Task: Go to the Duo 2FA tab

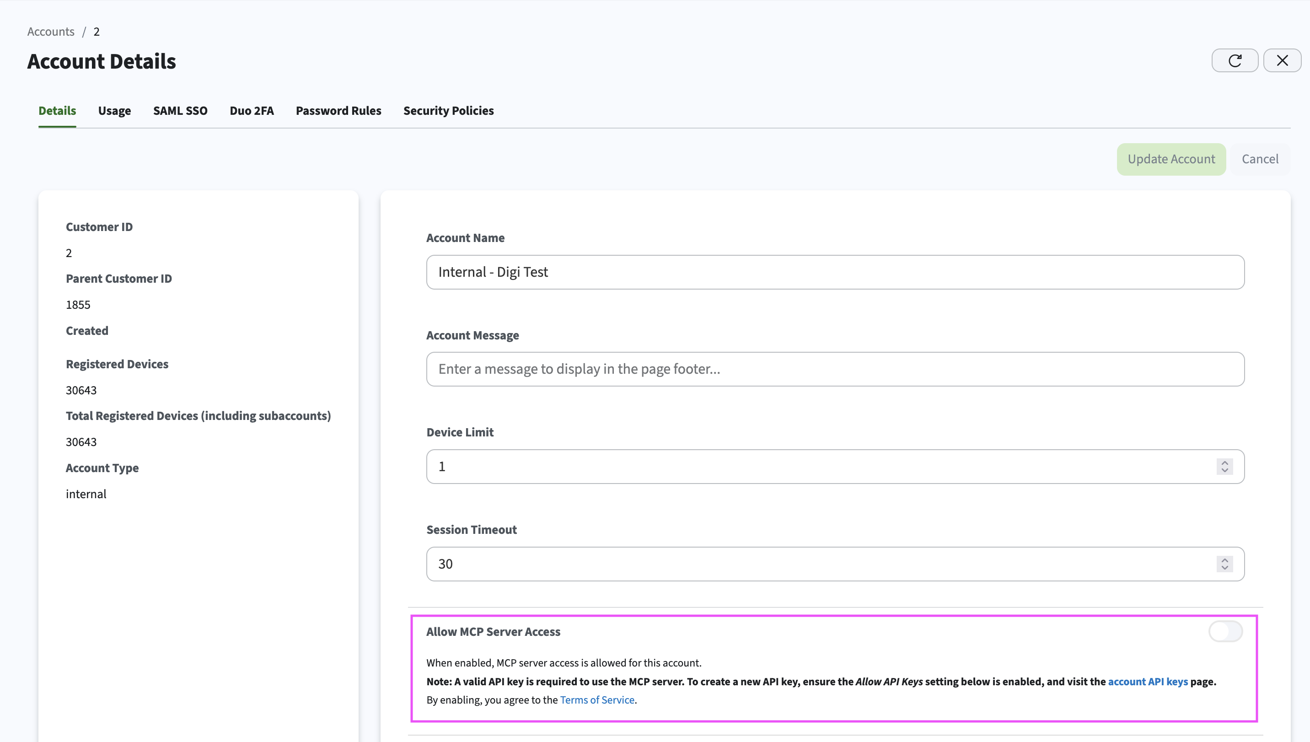Action: pyautogui.click(x=252, y=111)
